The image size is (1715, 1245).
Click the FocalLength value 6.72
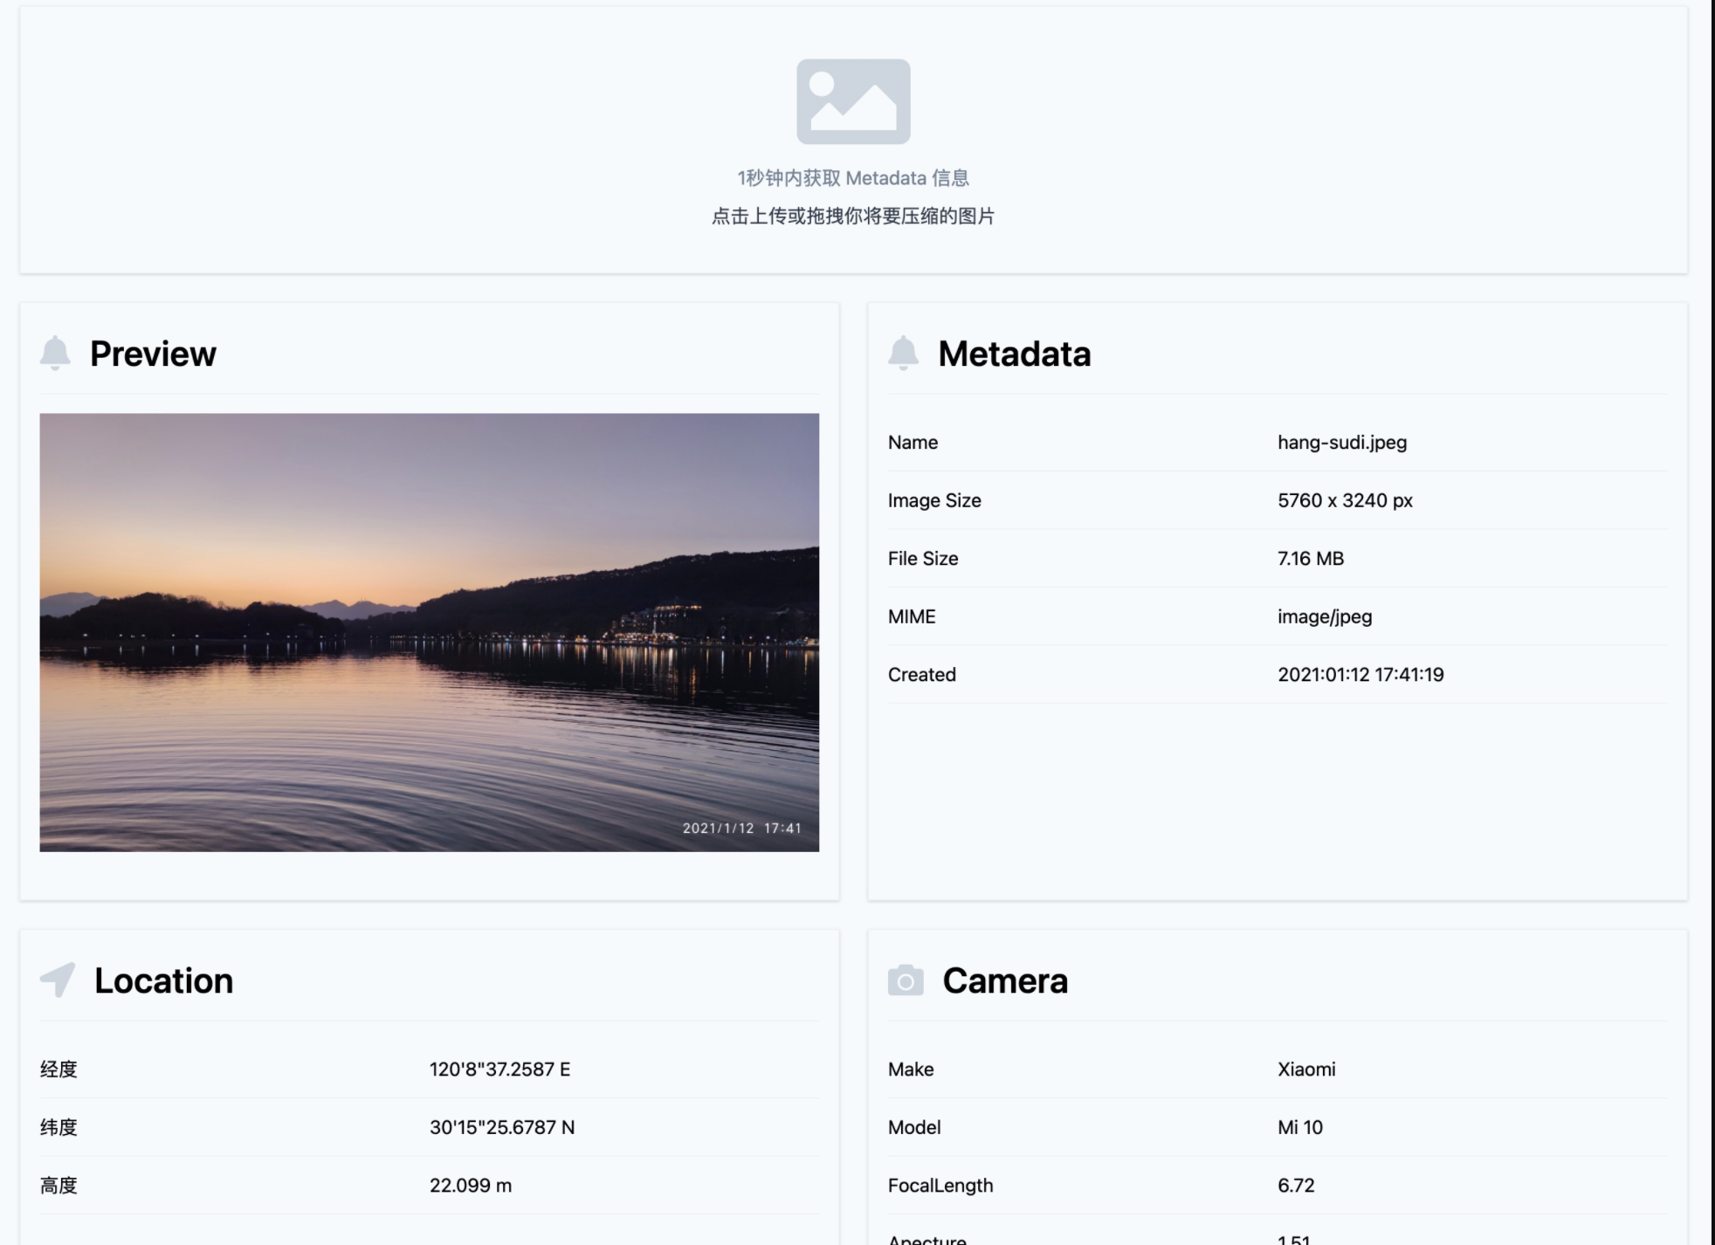coord(1295,1185)
